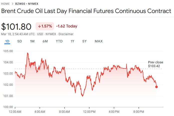Open the Disclaimer link
Image resolution: width=174 pixels, height=116 pixels.
[x=66, y=34]
